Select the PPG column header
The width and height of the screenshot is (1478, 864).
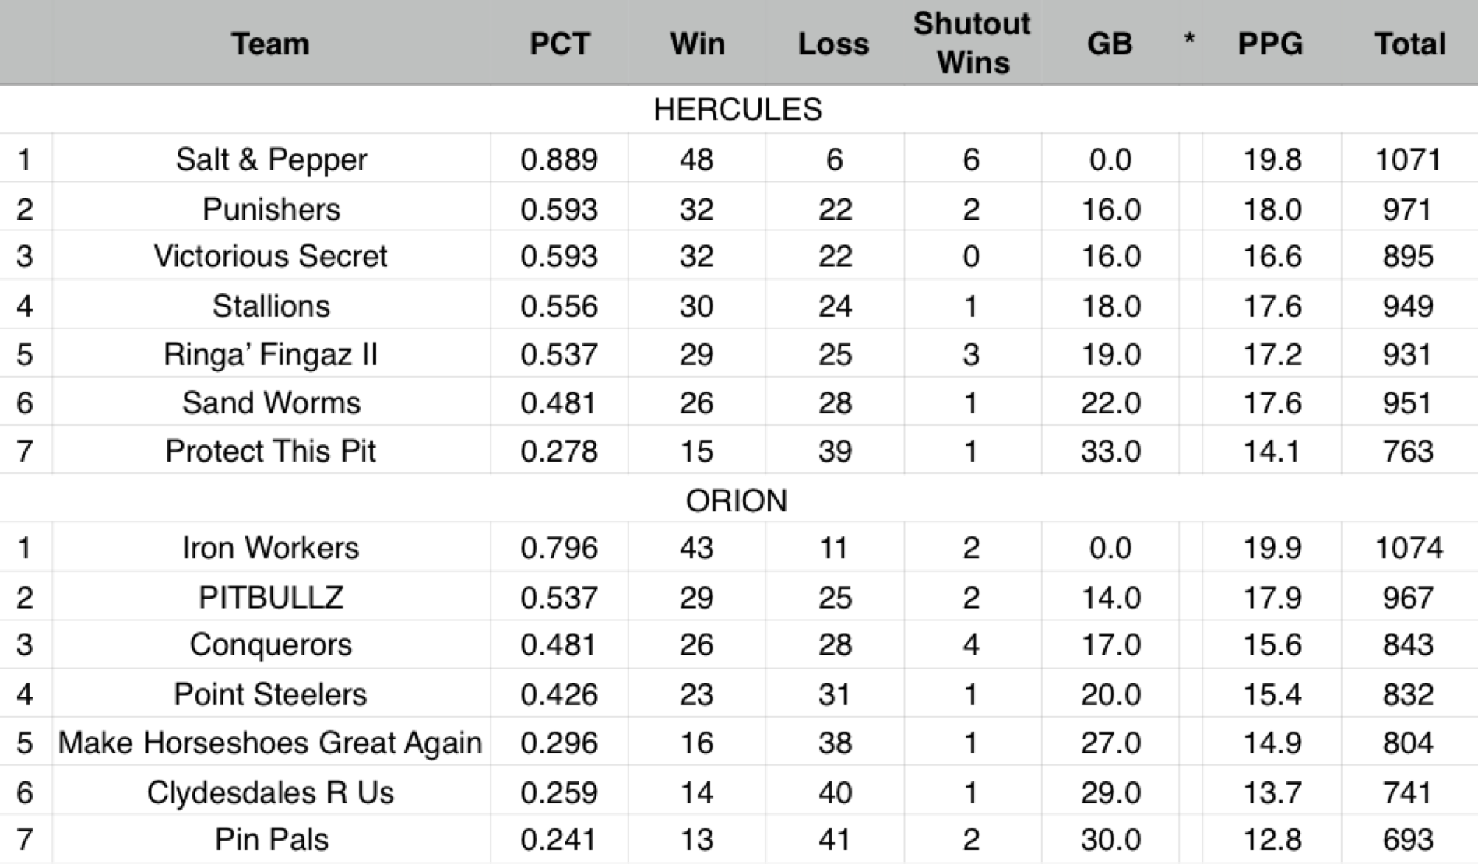coord(1271,44)
